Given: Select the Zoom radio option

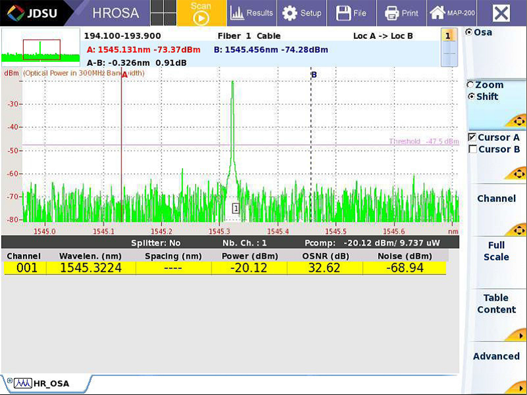Looking at the screenshot, I should coord(470,85).
